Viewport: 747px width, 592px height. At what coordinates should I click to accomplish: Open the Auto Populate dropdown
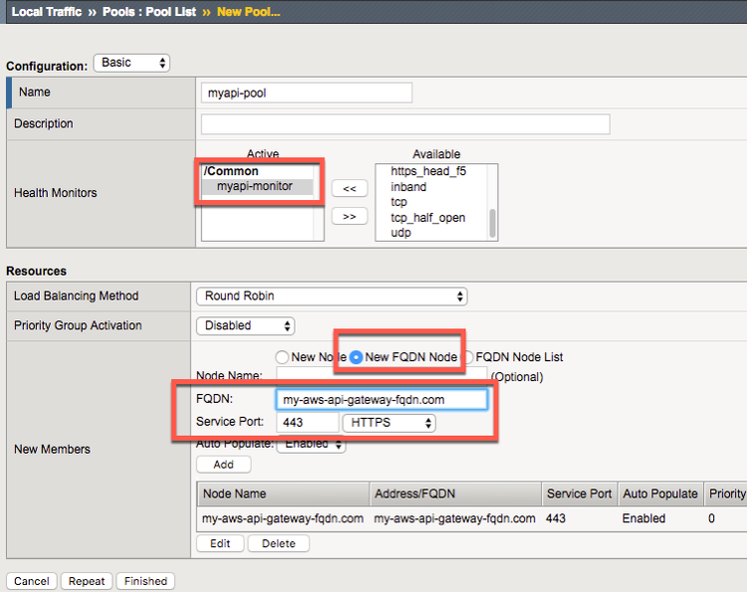coord(311,444)
